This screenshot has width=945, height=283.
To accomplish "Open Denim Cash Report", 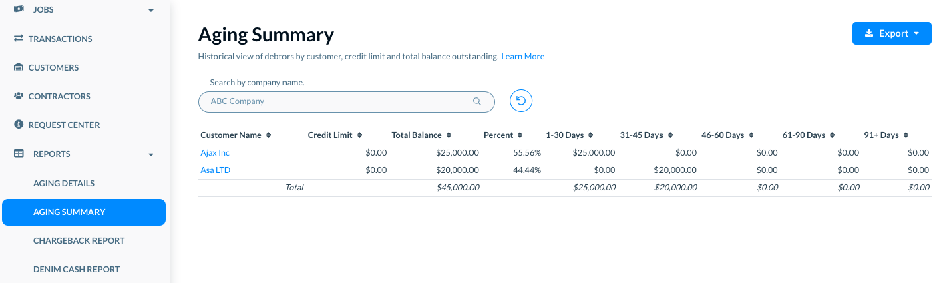I will point(76,269).
